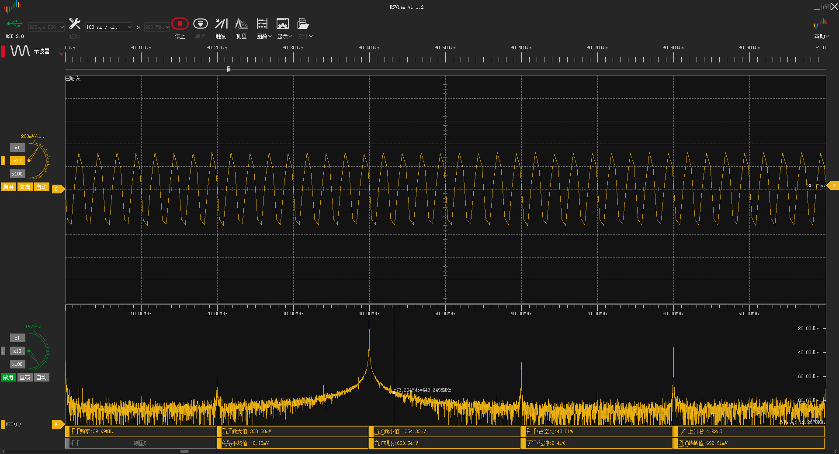Click the overshoot 2.41% measurement icon

click(530, 443)
